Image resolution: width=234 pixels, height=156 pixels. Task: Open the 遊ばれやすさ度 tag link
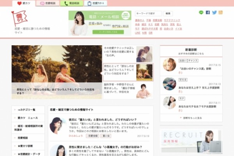[150, 28]
